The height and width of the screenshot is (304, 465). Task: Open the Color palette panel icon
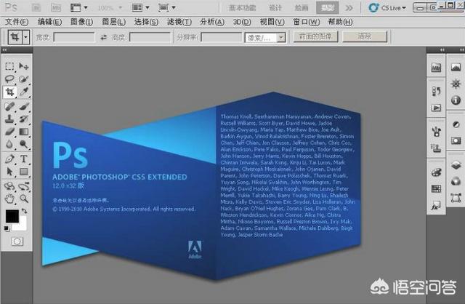coord(436,172)
